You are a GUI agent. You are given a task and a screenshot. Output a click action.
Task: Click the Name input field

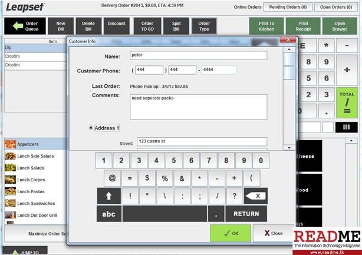pyautogui.click(x=198, y=56)
